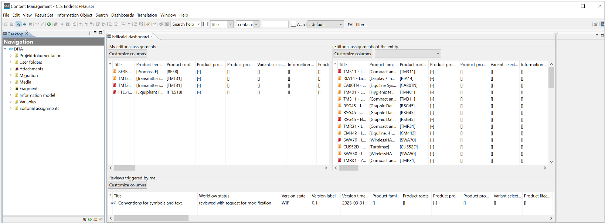Click the key icon in the toolbar
605x224 pixels.
(x=148, y=24)
